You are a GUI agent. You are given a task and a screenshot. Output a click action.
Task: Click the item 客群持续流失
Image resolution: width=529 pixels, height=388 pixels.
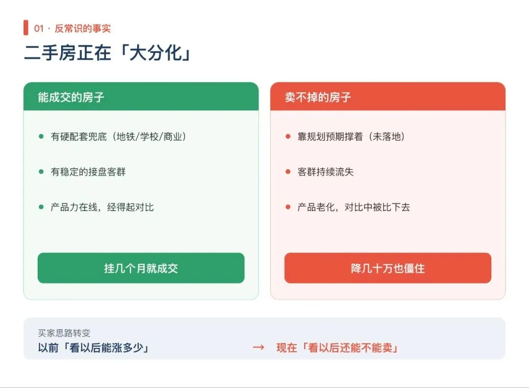pyautogui.click(x=325, y=172)
